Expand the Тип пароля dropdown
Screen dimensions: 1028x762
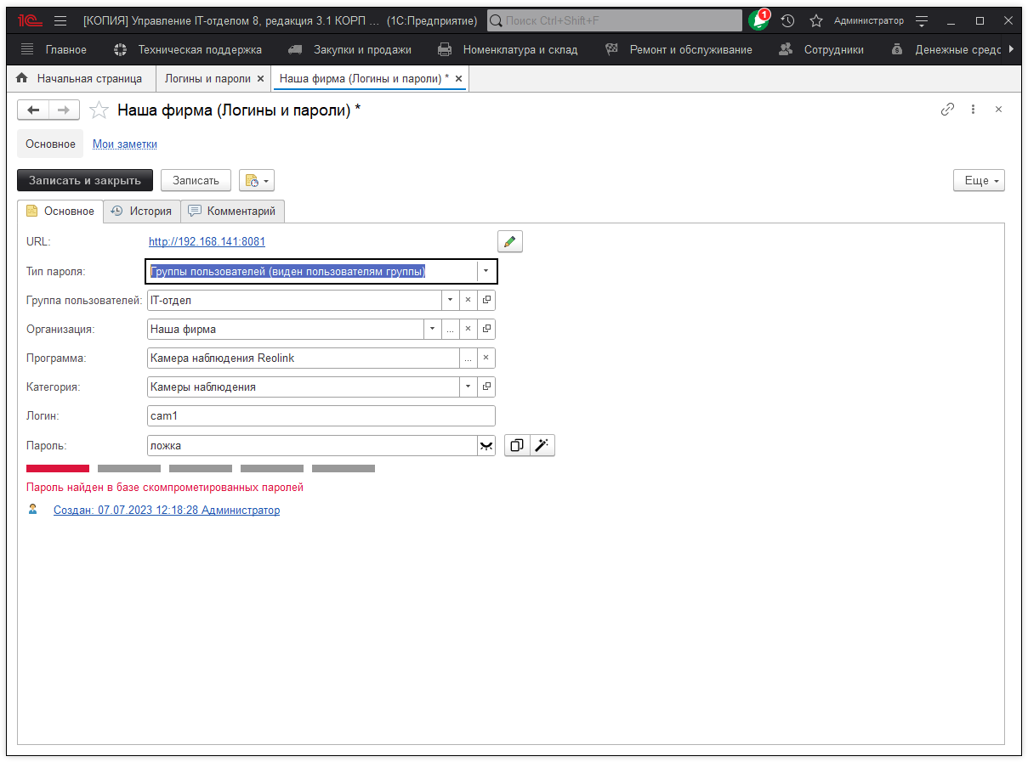(x=486, y=271)
